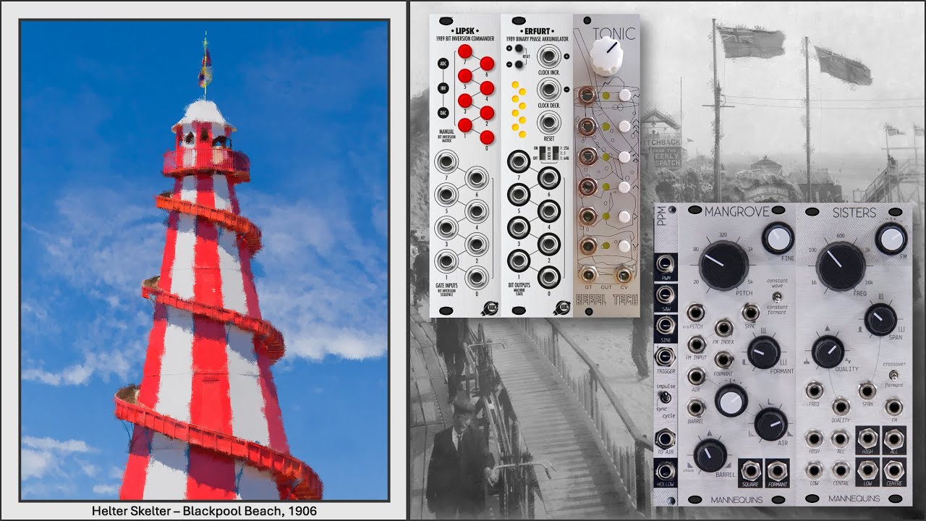Select the ADC icon on the LIPSK module

443,64
